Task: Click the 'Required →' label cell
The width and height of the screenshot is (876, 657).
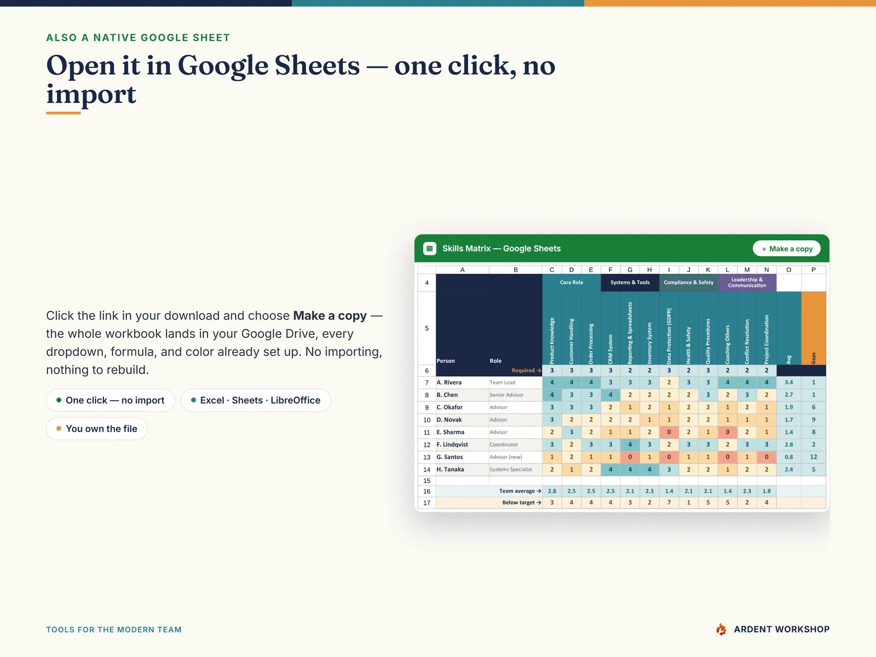Action: click(x=526, y=371)
